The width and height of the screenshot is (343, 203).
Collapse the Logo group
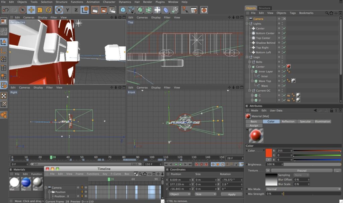247,57
